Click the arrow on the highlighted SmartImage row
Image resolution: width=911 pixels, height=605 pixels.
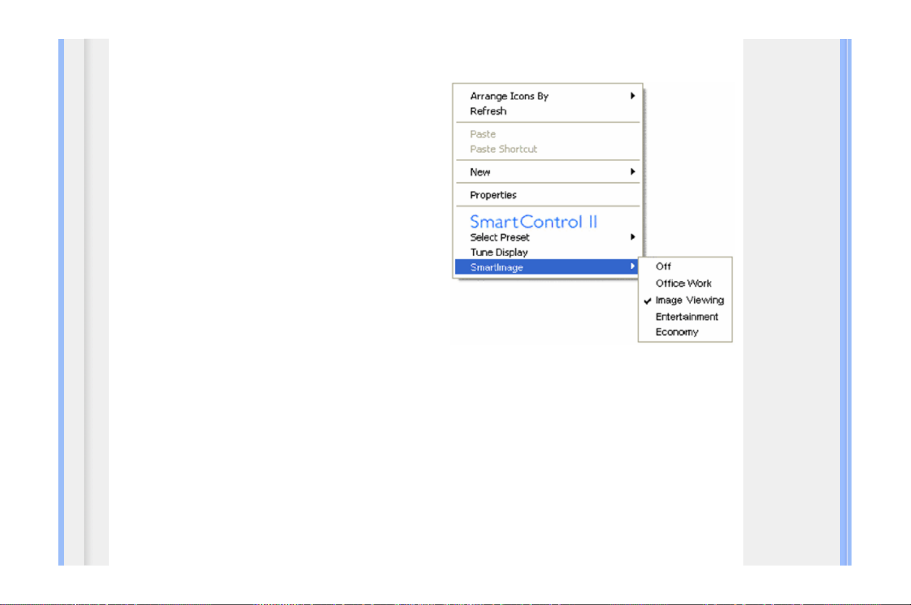pyautogui.click(x=632, y=267)
